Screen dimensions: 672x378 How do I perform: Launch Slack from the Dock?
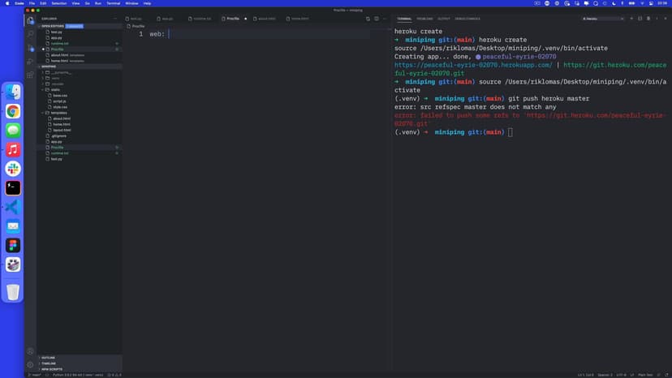pos(13,169)
